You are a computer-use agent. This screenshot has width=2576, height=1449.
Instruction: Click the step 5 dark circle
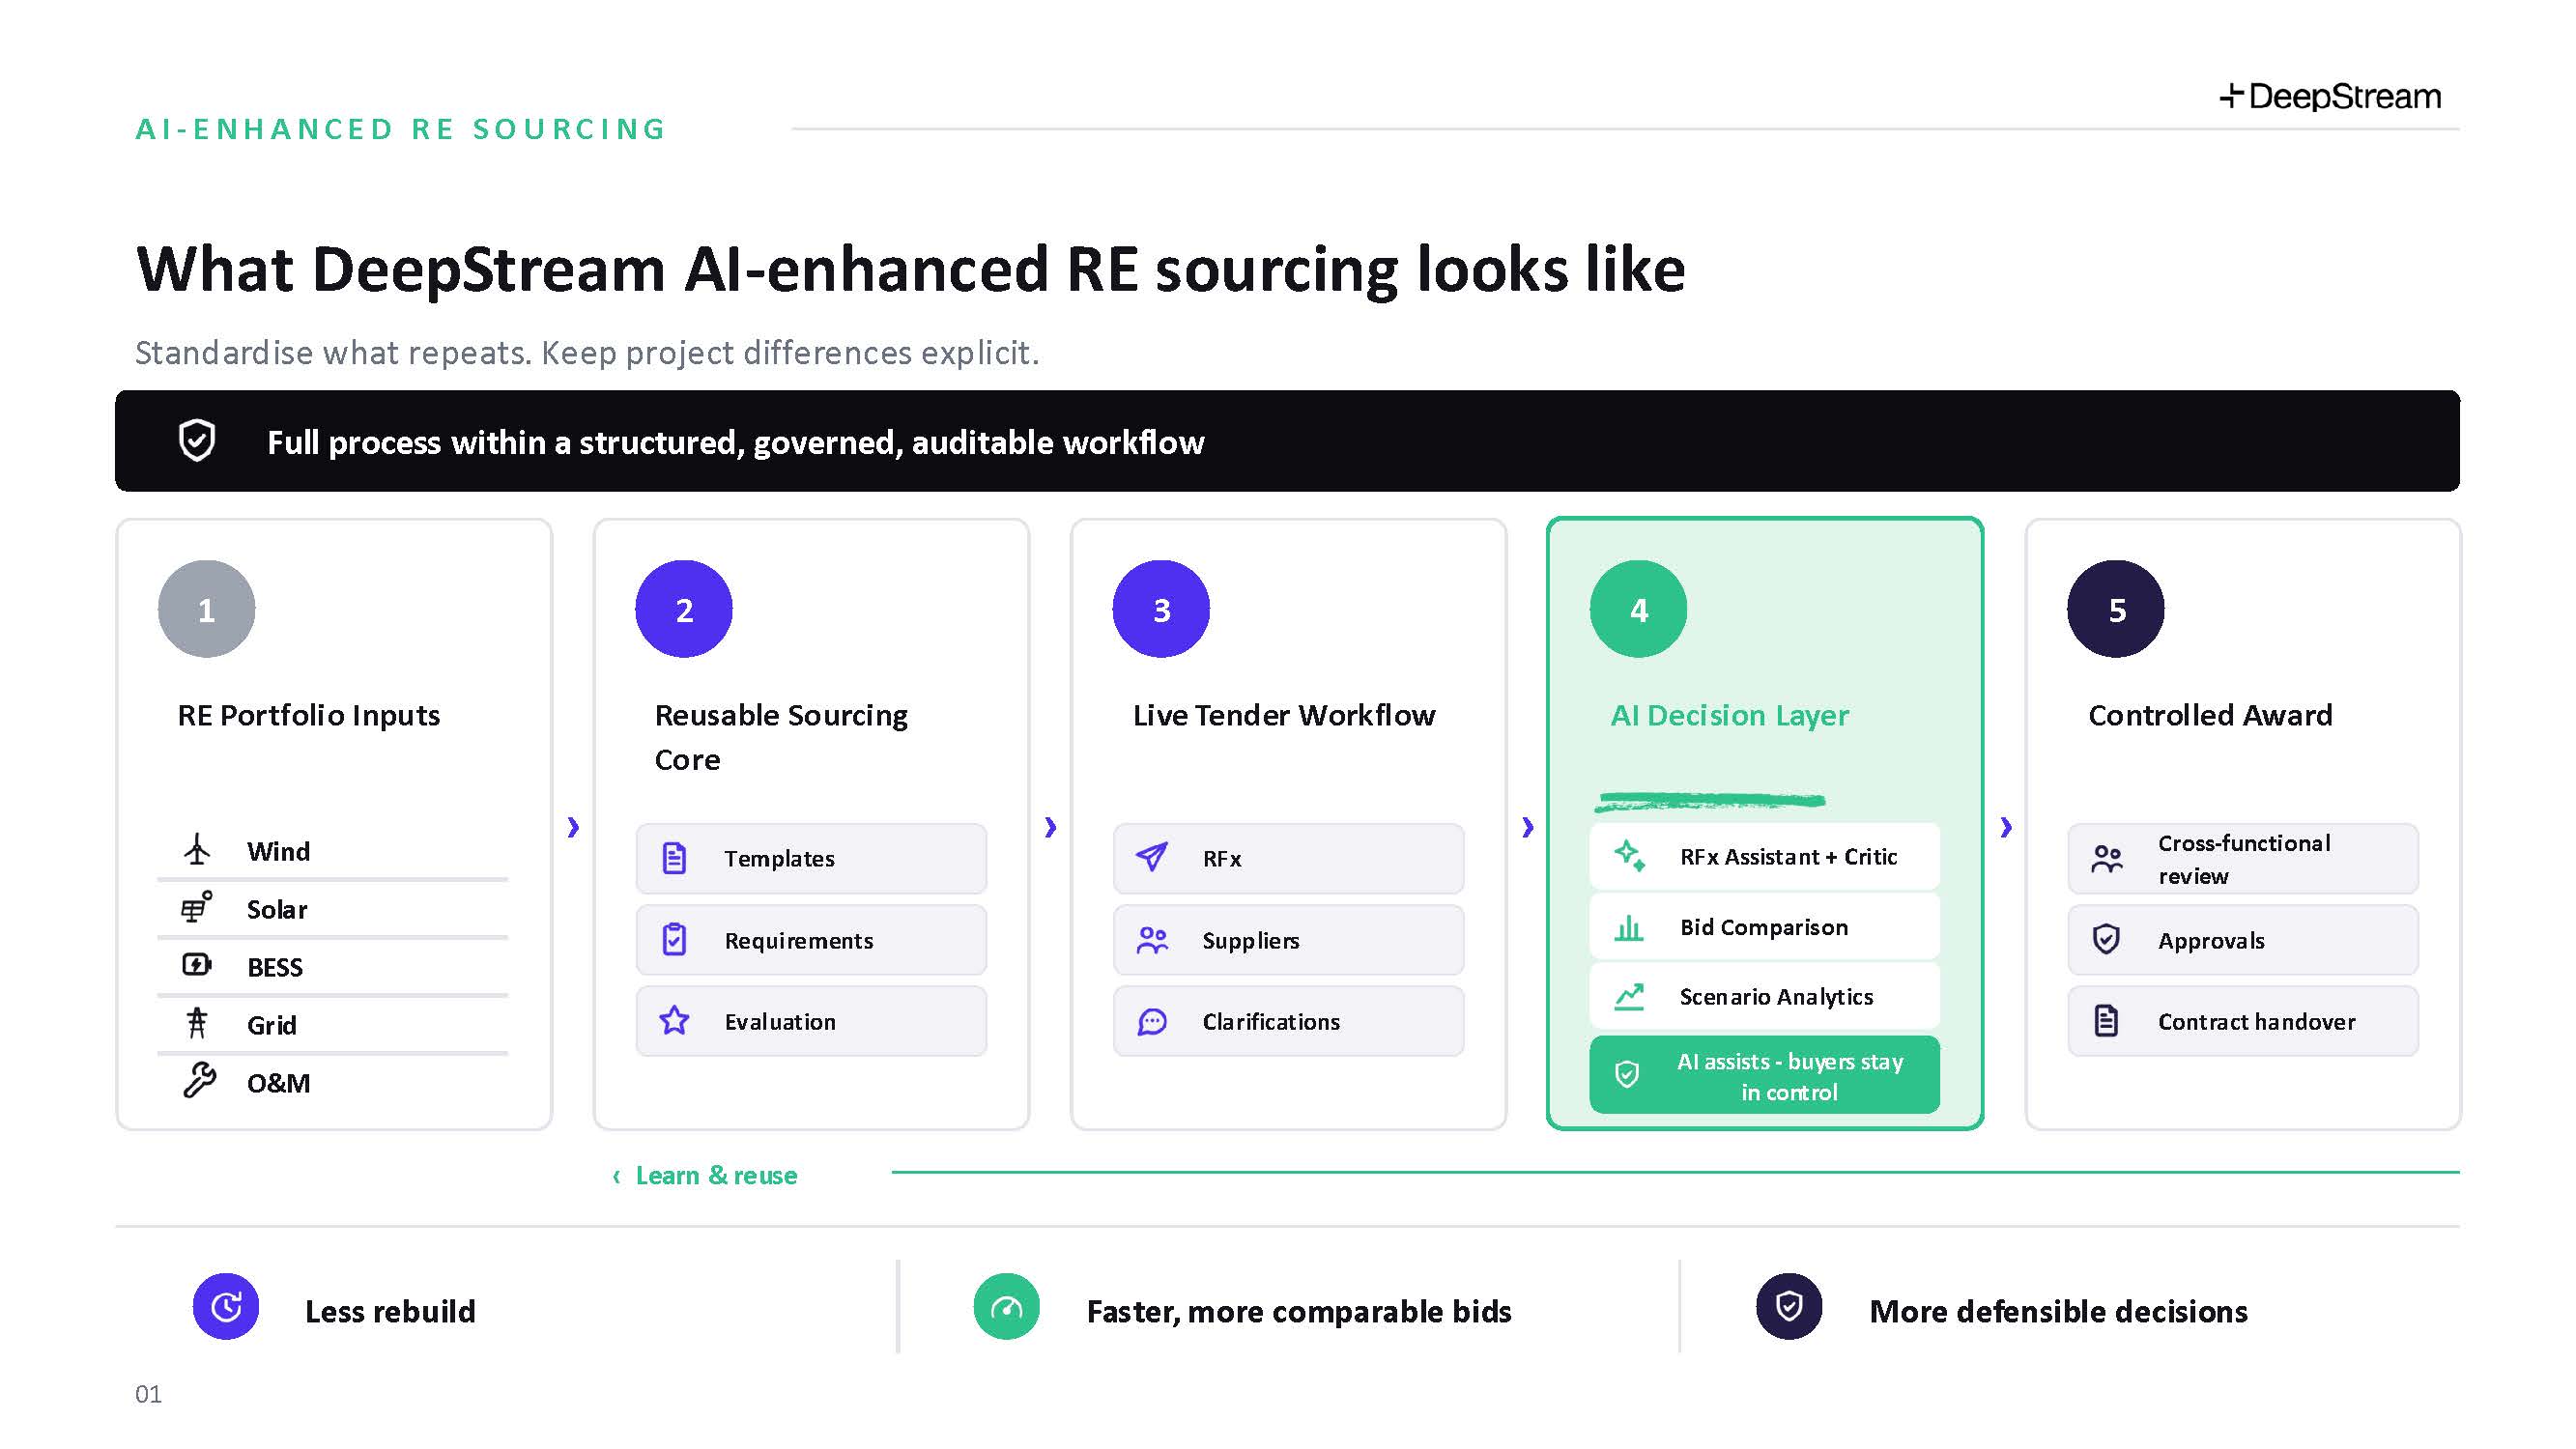2116,609
